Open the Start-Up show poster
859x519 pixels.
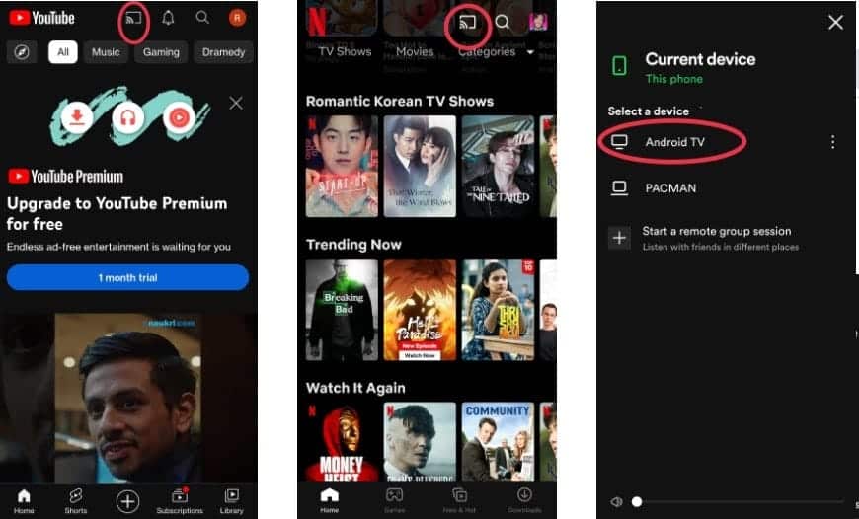tap(342, 166)
